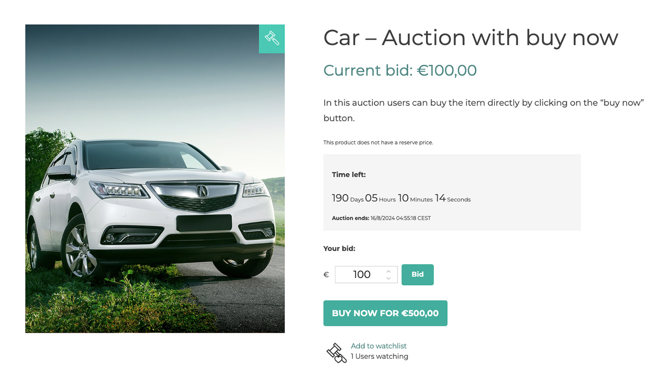Screen dimensions: 670x391
Task: Click the gavel auction badge on the car image
Action: [x=272, y=39]
